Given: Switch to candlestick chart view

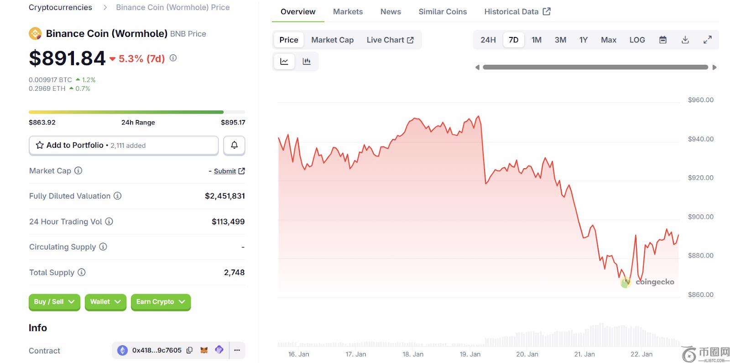Looking at the screenshot, I should pyautogui.click(x=307, y=62).
